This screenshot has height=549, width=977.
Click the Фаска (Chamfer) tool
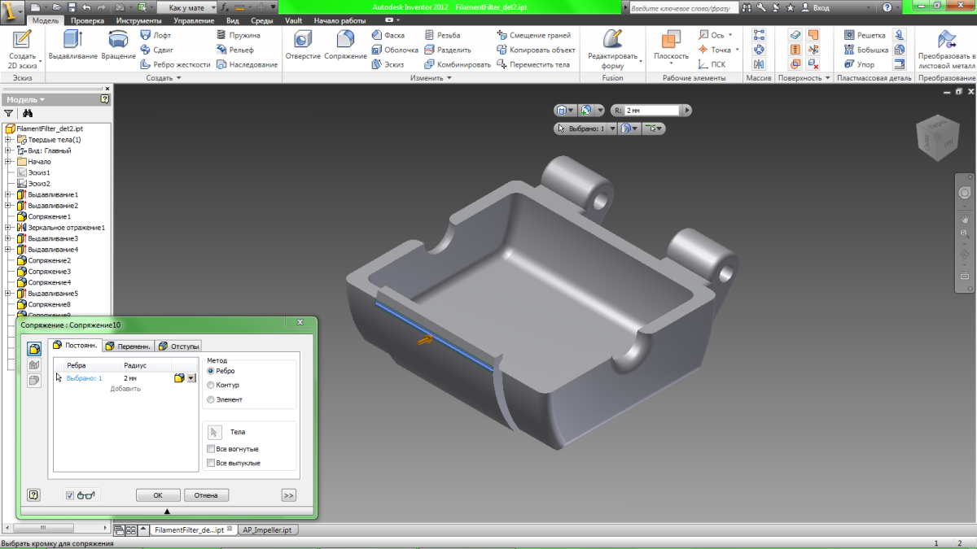[x=388, y=36]
